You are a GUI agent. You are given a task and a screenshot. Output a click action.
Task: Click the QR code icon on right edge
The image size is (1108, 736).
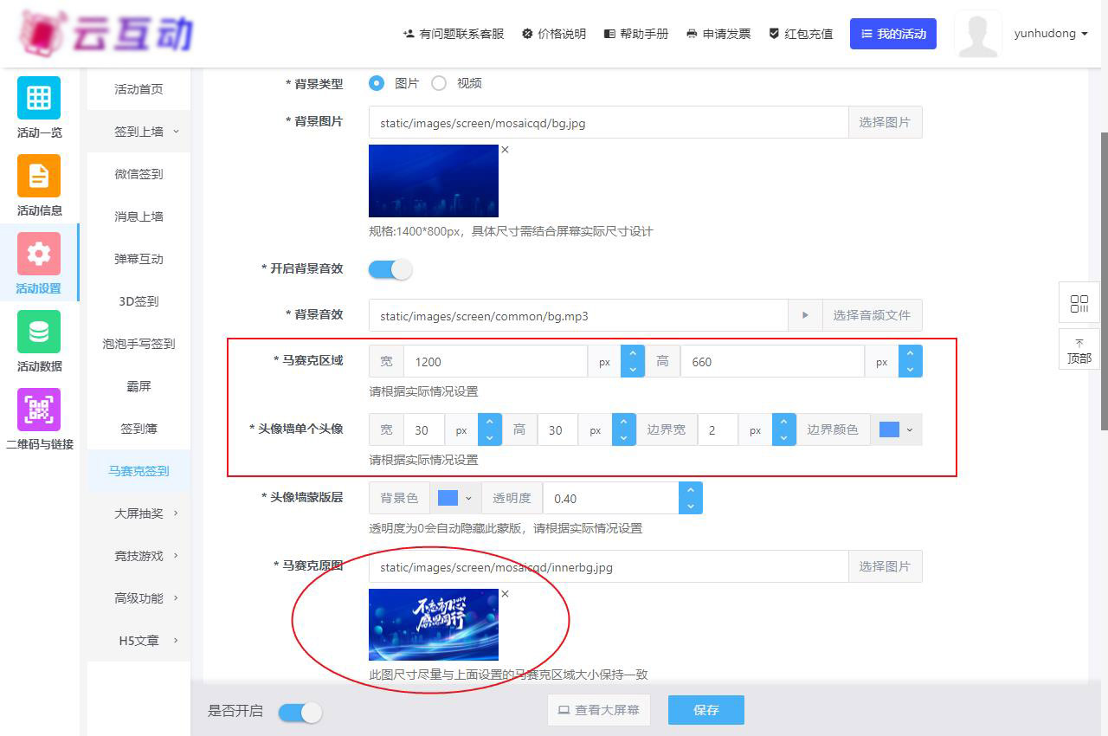point(1079,304)
